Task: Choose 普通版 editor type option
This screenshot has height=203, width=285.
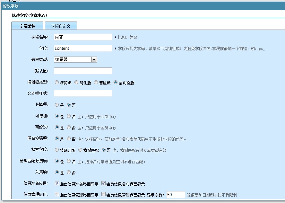Action: pyautogui.click(x=96, y=83)
